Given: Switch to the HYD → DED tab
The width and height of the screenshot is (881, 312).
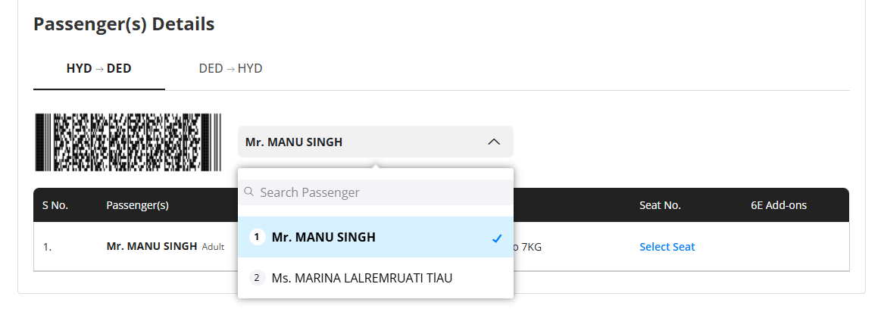Looking at the screenshot, I should [x=99, y=69].
